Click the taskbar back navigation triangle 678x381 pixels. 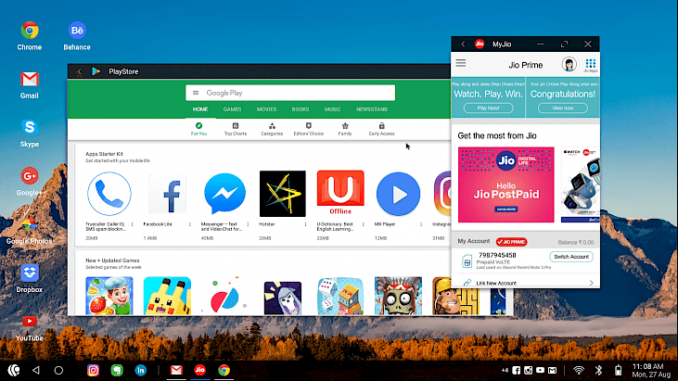click(x=36, y=370)
